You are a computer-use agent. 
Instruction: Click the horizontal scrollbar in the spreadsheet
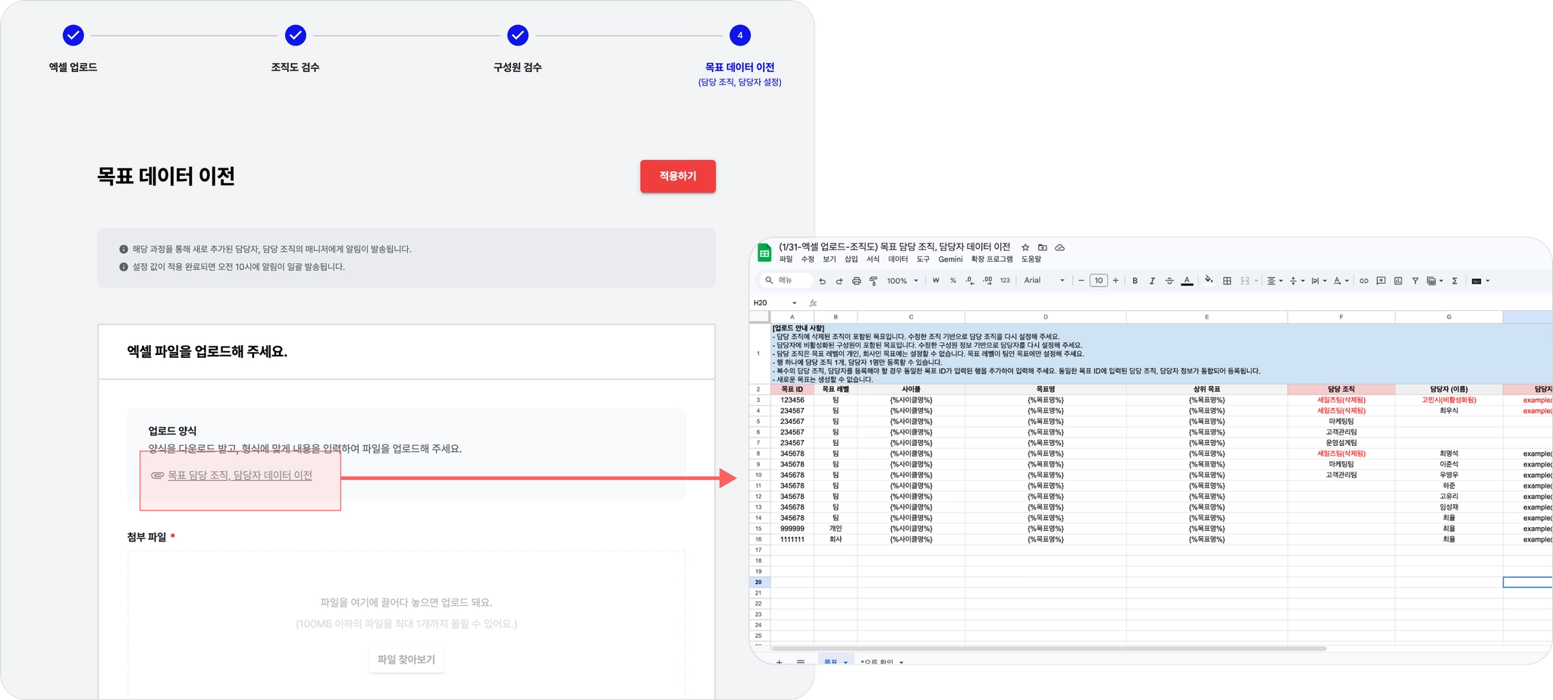point(1049,648)
